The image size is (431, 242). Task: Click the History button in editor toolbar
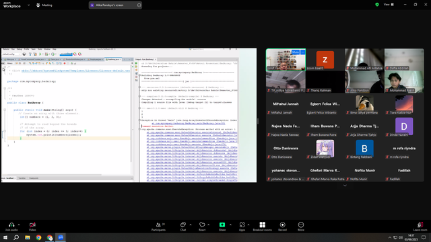9,63
